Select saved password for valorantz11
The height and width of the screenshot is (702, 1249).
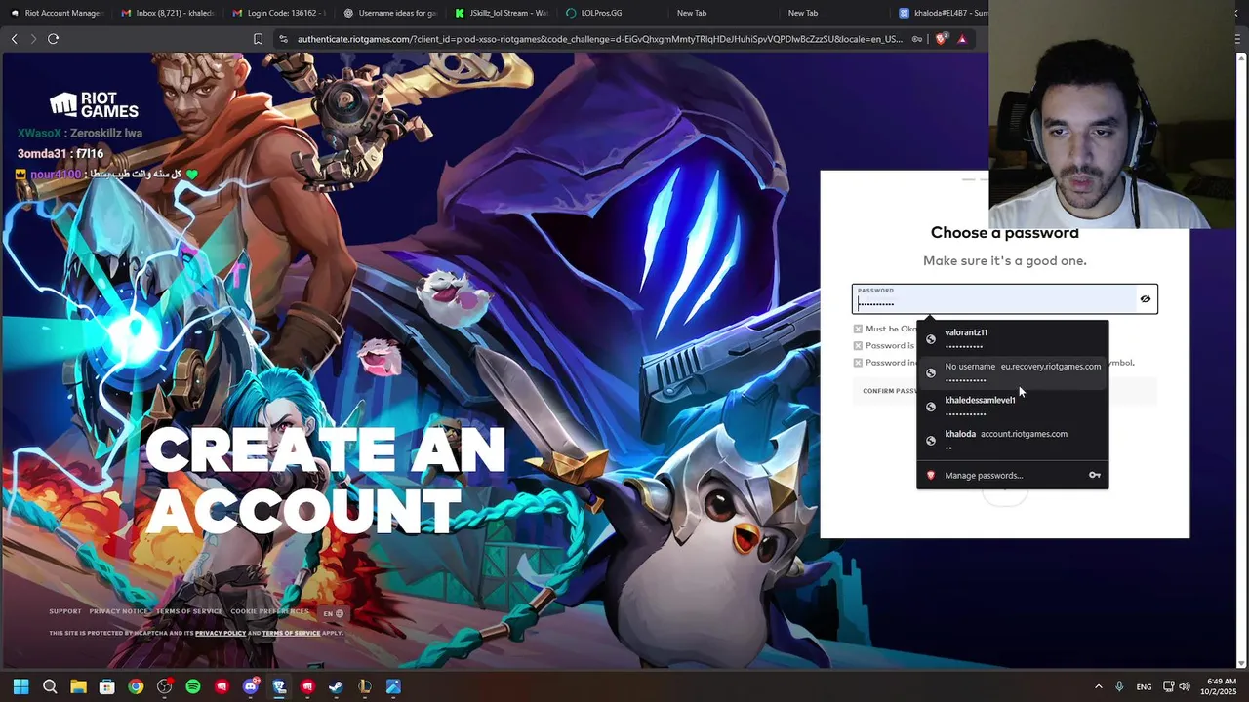(x=1012, y=338)
